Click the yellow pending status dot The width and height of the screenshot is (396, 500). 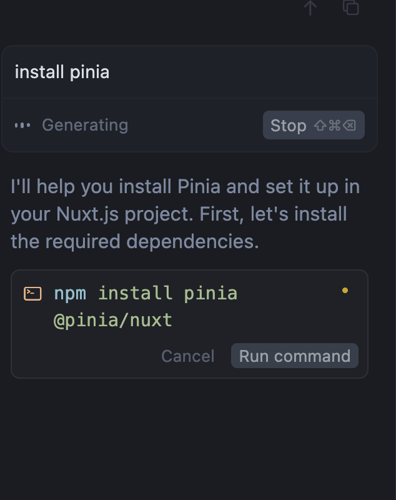click(345, 291)
